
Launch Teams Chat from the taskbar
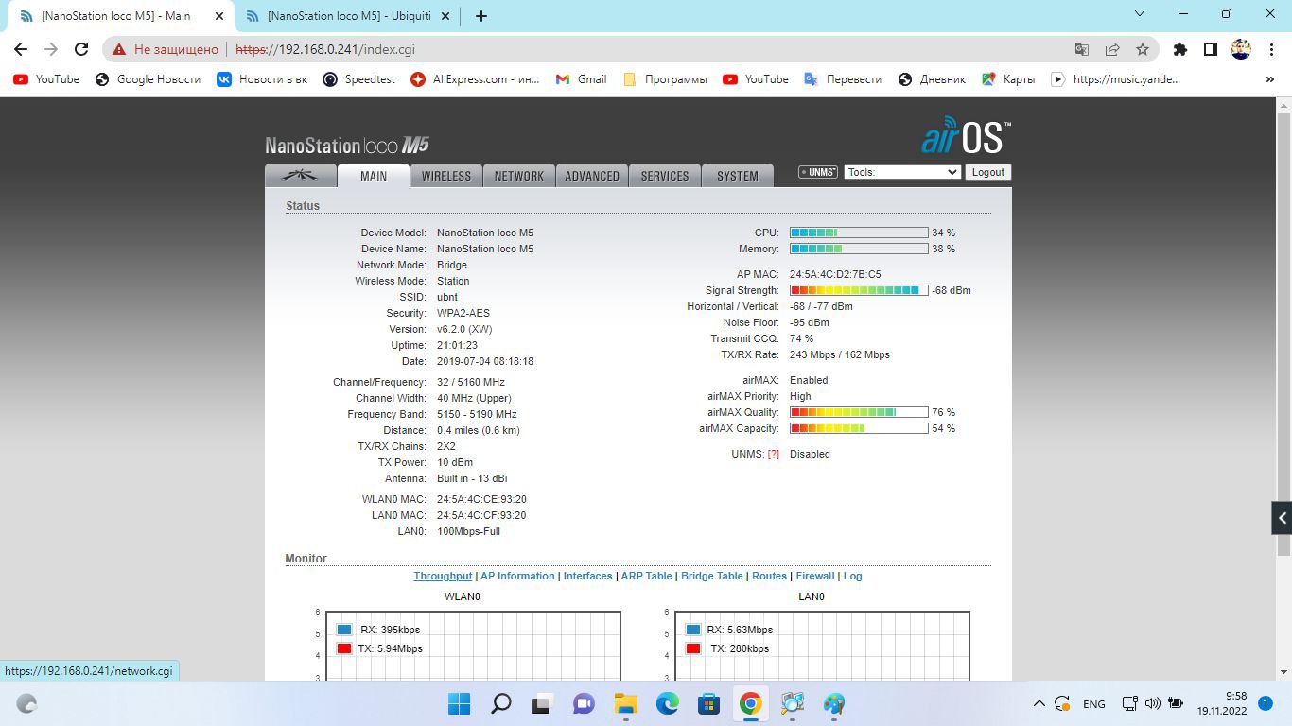[x=584, y=703]
